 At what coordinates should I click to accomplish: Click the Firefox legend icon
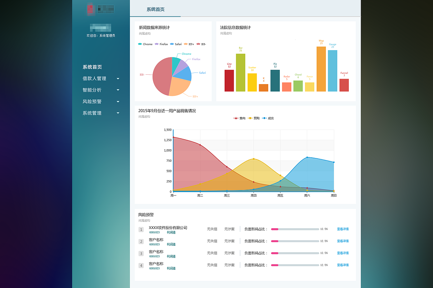click(x=156, y=44)
